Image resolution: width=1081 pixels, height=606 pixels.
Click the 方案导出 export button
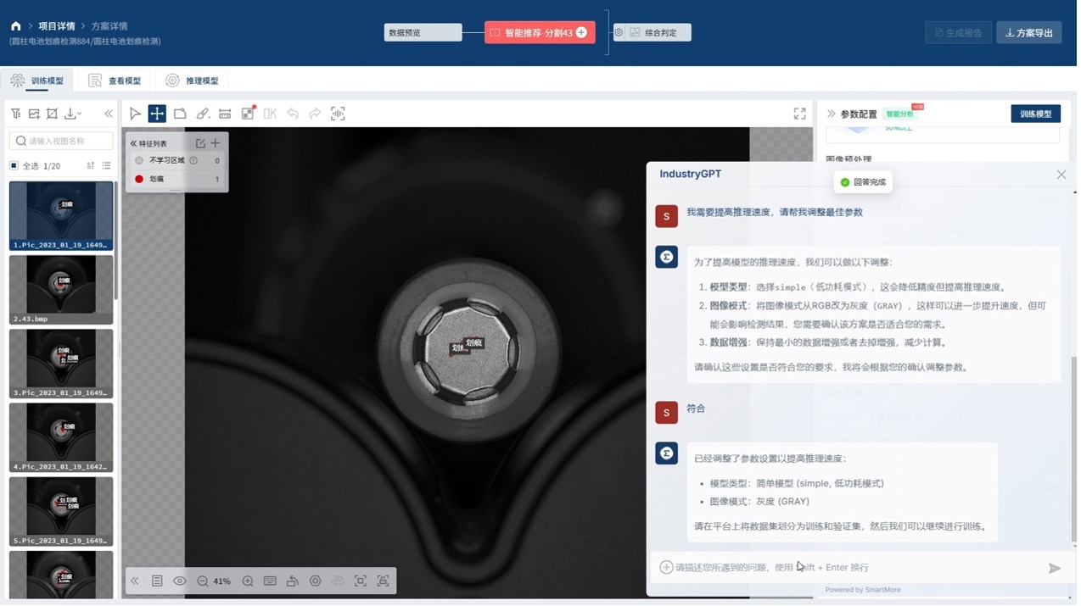(x=1028, y=33)
